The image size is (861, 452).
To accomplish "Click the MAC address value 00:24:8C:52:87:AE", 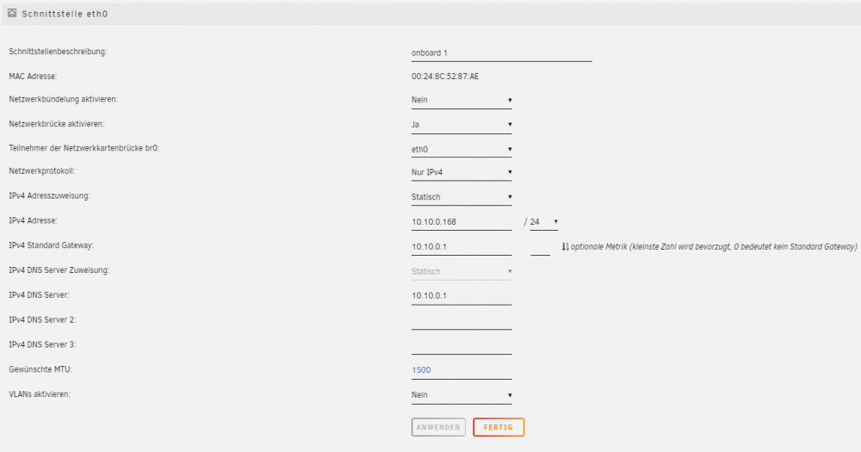I will [x=445, y=77].
